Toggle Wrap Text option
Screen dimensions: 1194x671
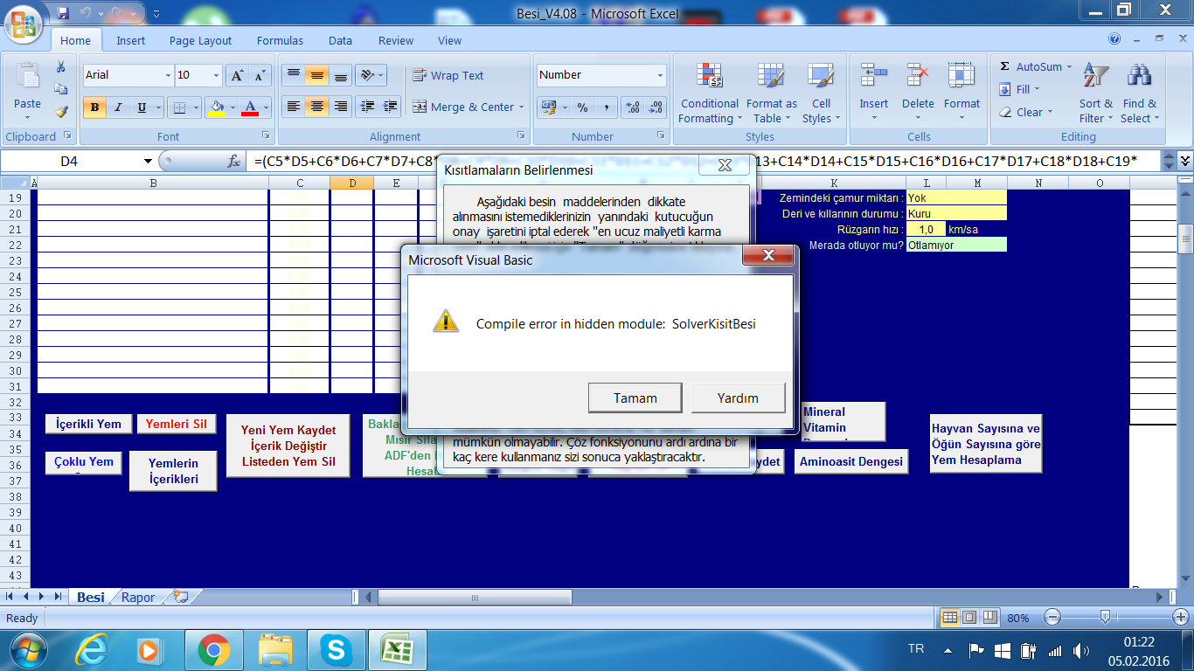(x=448, y=76)
